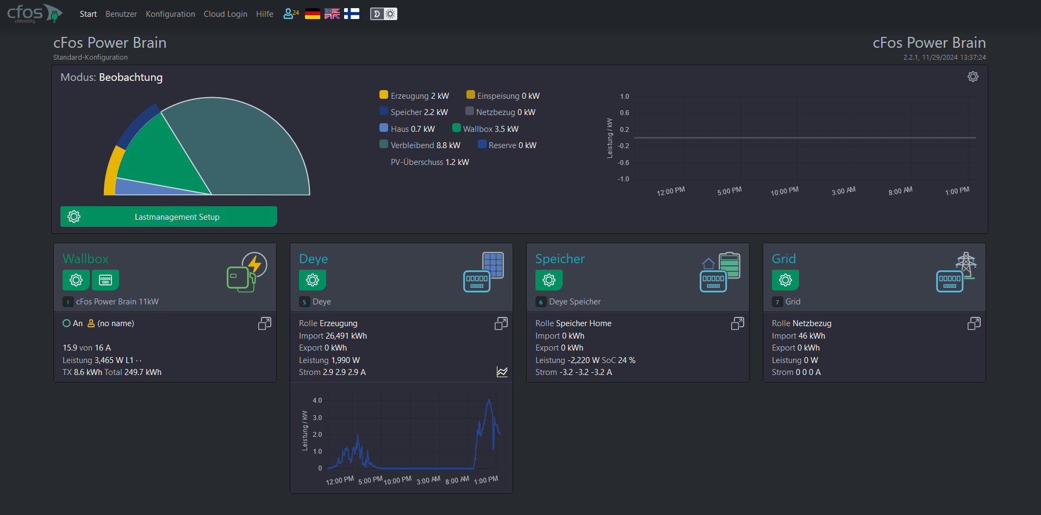The image size is (1041, 515).
Task: Click the Haus light blue legend swatch
Action: tap(384, 128)
